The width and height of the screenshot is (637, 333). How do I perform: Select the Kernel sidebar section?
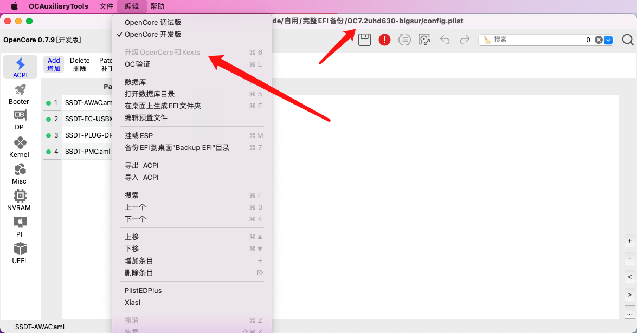19,147
